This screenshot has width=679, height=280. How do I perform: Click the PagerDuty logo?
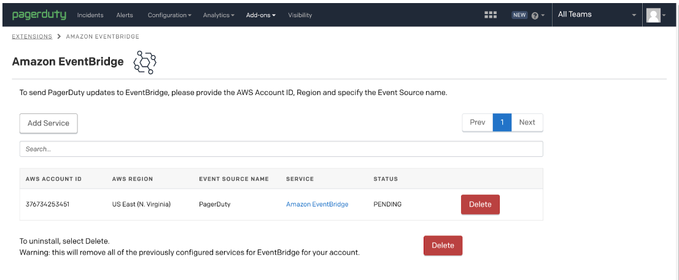click(x=39, y=15)
